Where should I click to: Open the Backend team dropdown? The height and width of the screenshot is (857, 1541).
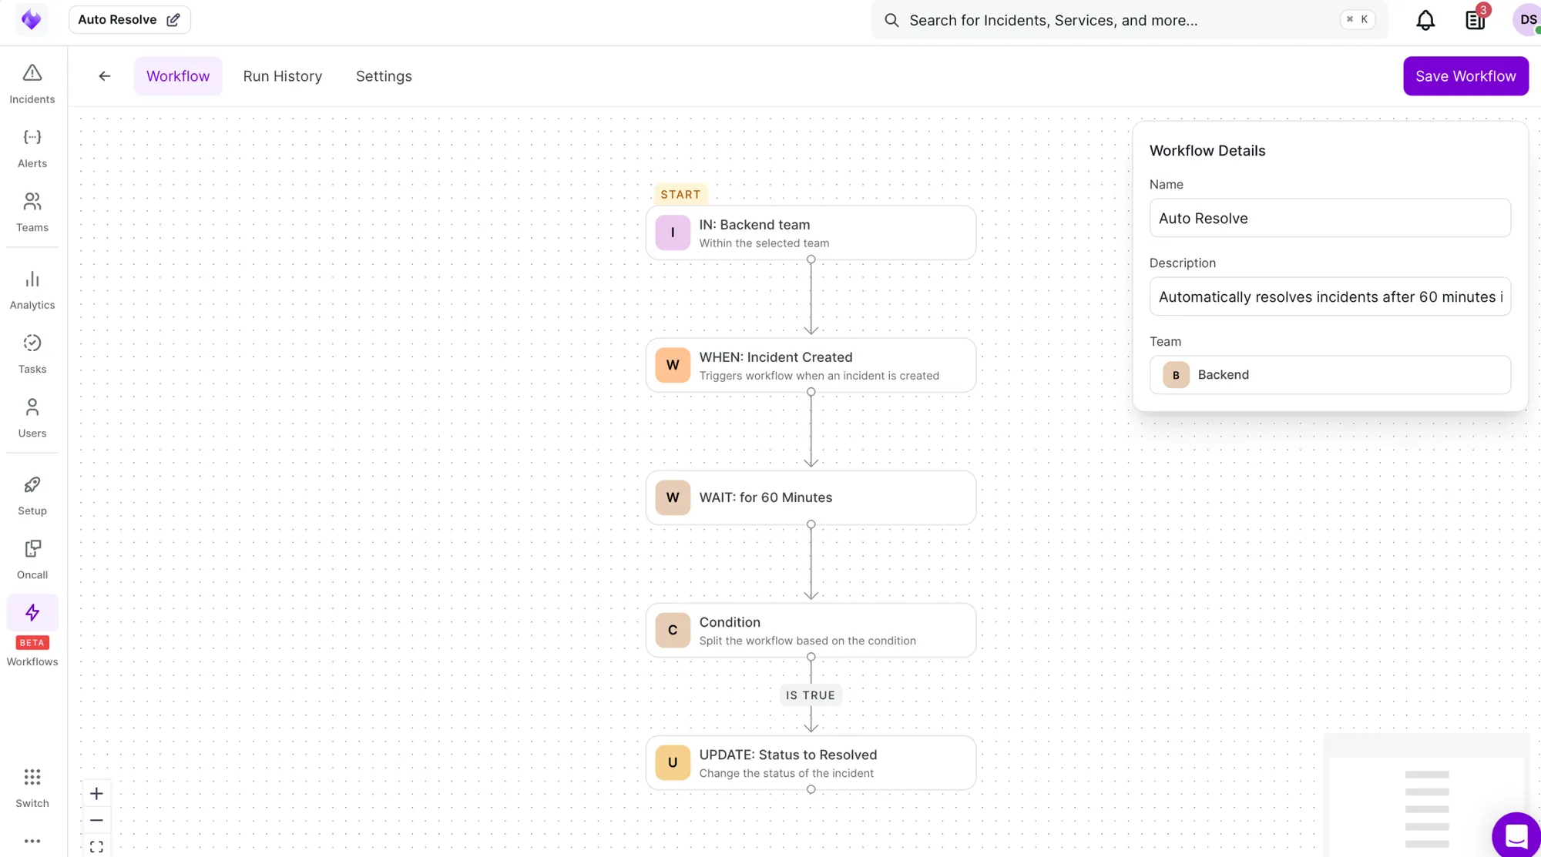(1330, 375)
